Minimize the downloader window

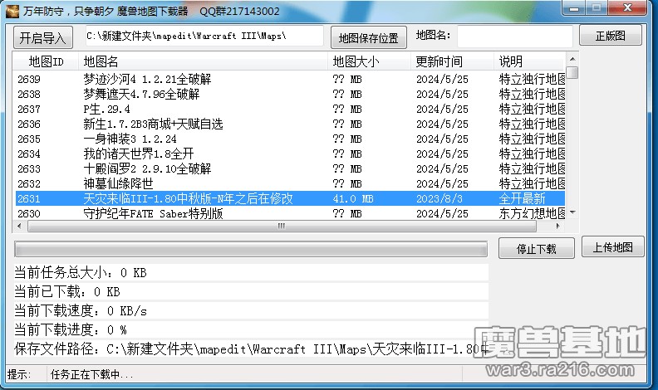click(x=574, y=8)
